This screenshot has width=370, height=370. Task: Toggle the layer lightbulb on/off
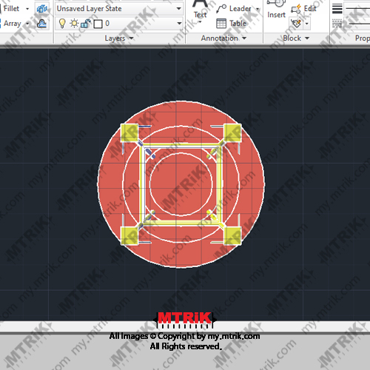(62, 24)
